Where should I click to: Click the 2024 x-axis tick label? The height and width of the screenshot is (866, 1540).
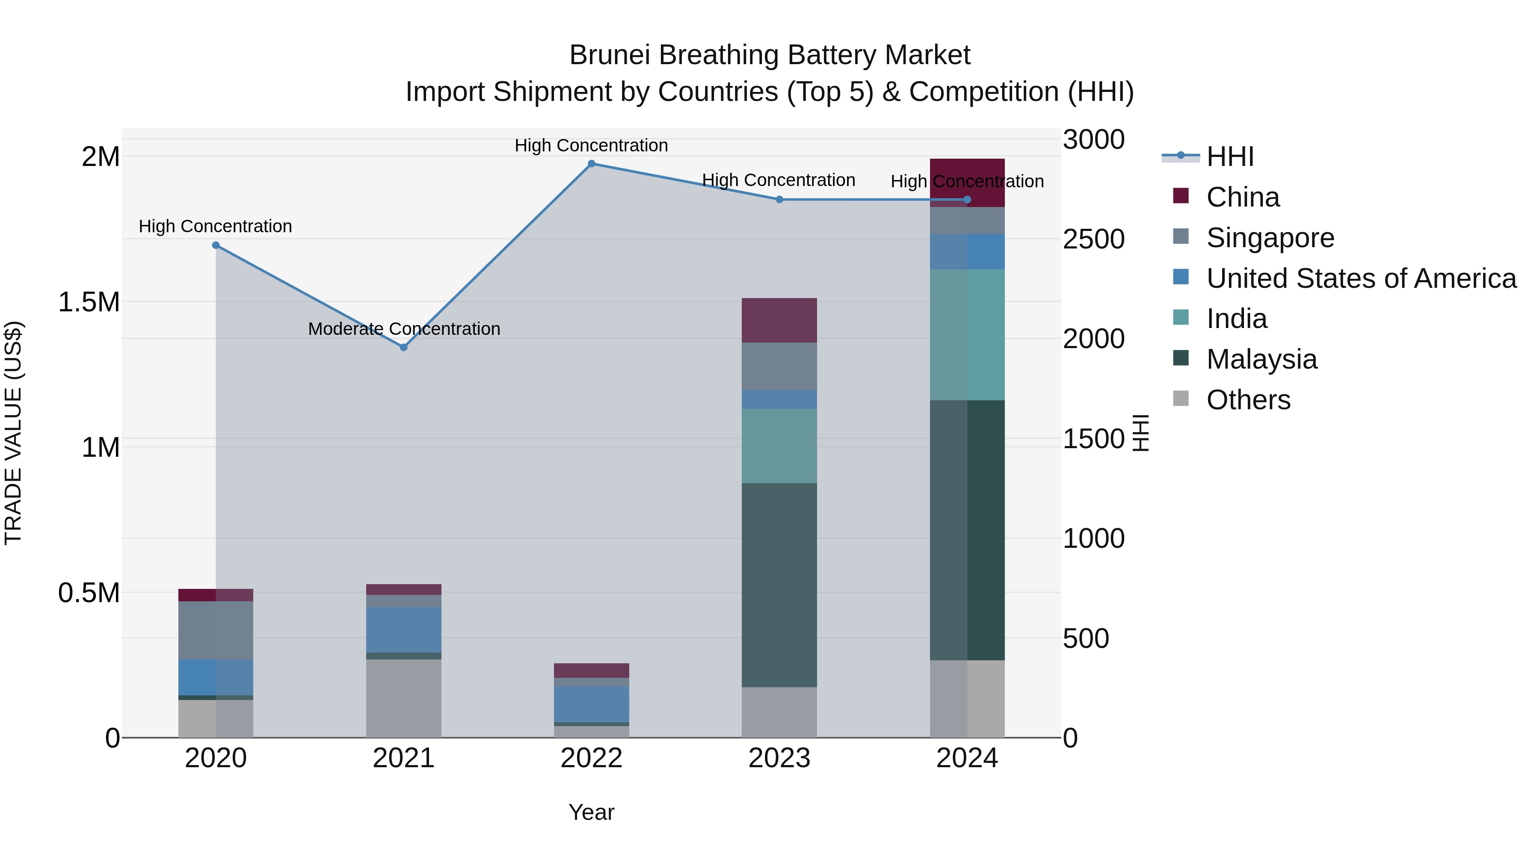click(967, 758)
